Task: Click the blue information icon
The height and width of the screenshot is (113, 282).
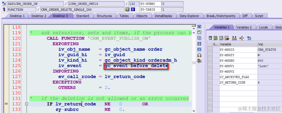Action: tap(133, 9)
